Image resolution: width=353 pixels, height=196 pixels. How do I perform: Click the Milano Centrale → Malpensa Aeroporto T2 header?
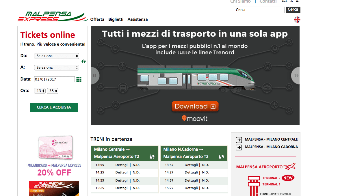[125, 153]
